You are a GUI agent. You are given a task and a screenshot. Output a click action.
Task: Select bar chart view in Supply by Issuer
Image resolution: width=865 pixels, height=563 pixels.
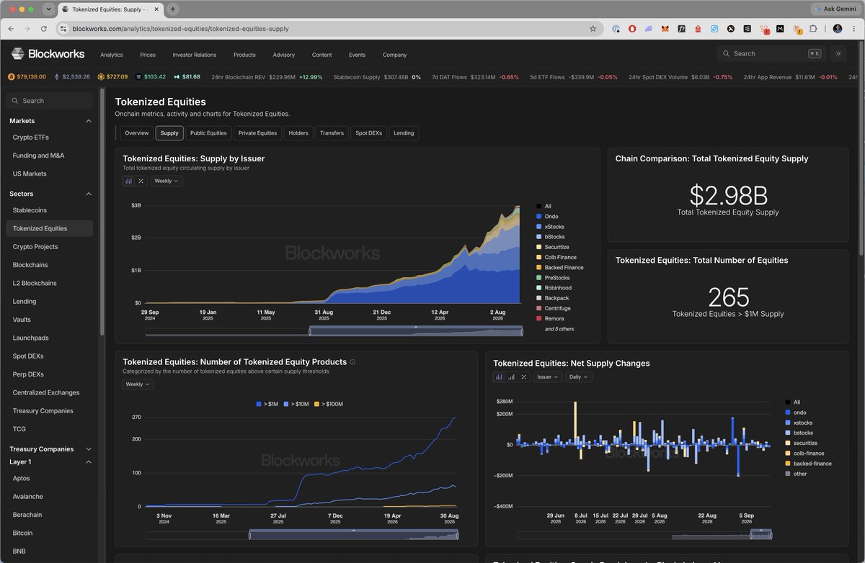click(x=129, y=181)
